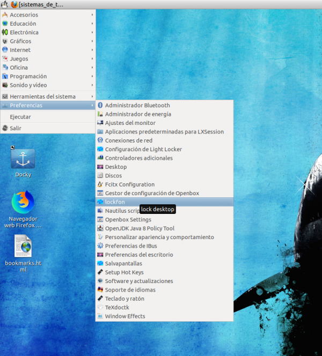The height and width of the screenshot is (356, 322).
Task: Open the Educación menu category
Action: [x=48, y=24]
